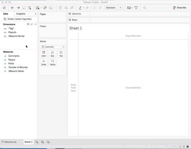Click the Columns shelf
The width and height of the screenshot is (191, 149).
coord(129,14)
